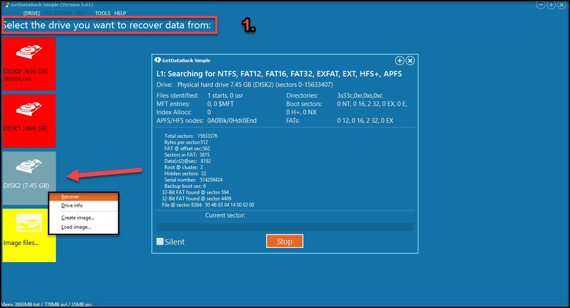Open the TOOLS menu

tap(103, 13)
